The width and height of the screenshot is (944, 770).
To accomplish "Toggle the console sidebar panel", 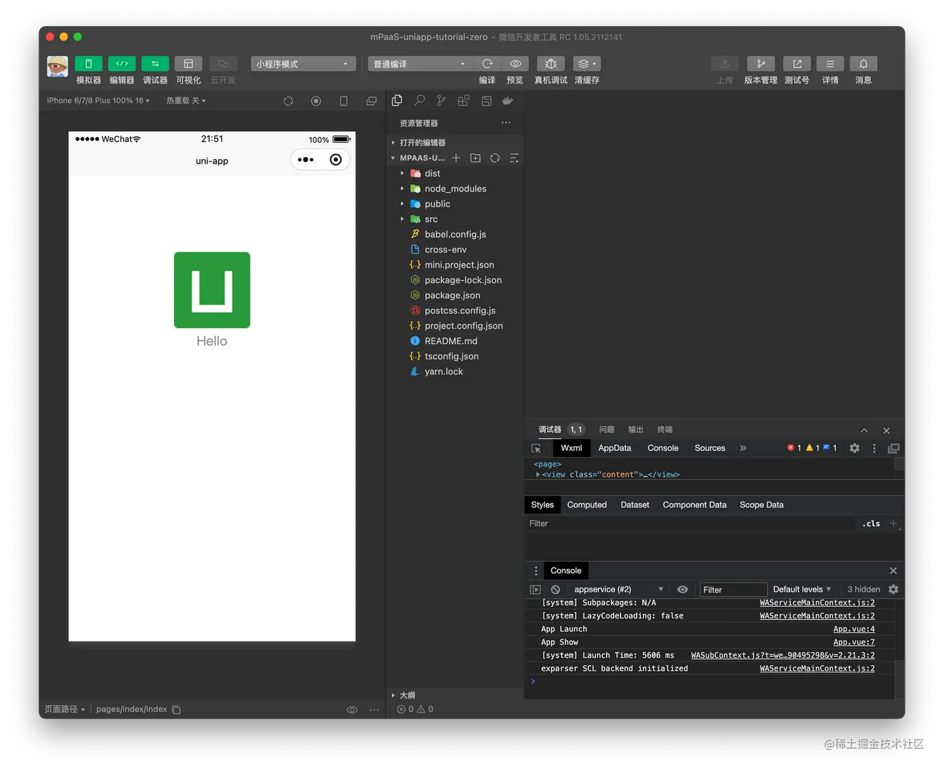I will 535,590.
